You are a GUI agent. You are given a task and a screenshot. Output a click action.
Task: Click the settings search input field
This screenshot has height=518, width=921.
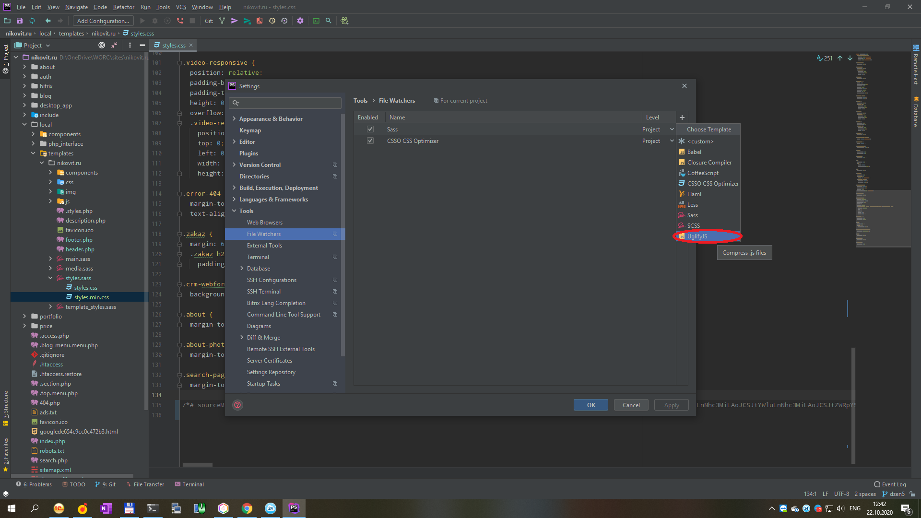pyautogui.click(x=285, y=103)
